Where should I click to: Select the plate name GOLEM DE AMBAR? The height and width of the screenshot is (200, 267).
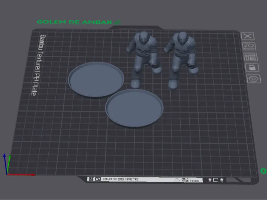click(x=74, y=22)
